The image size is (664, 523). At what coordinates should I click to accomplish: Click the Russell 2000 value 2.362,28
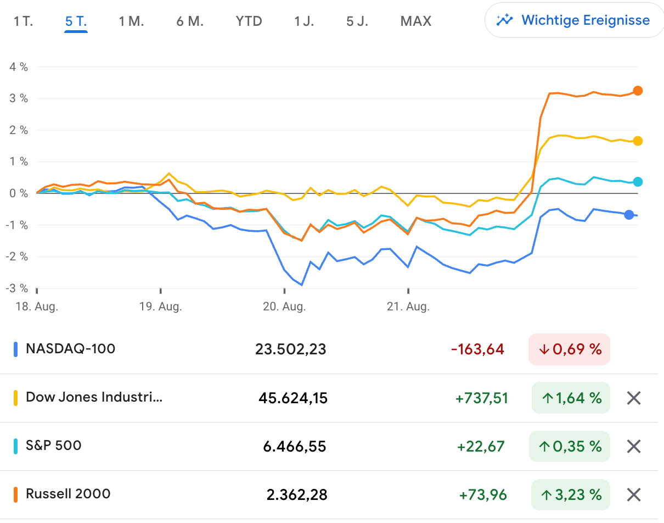[297, 494]
